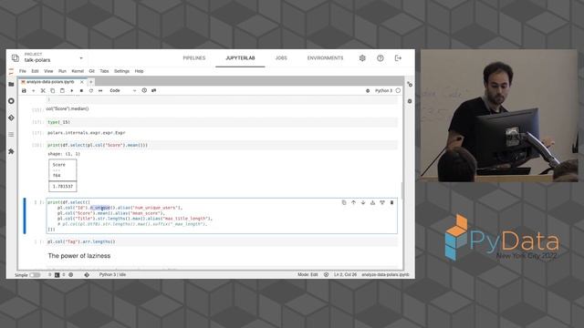Open the Kernel menu
584x328 pixels.
click(78, 71)
